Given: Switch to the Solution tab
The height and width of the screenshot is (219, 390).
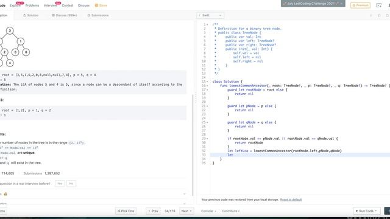Looking at the screenshot, I should (x=31, y=15).
